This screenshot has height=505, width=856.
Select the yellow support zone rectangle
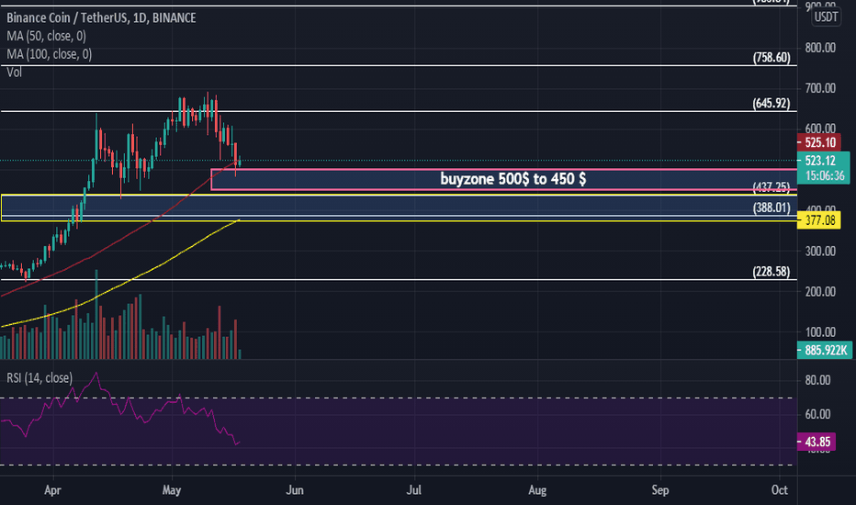399,208
